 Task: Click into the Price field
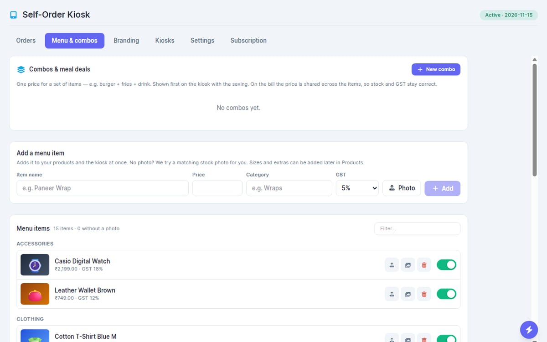(x=217, y=188)
